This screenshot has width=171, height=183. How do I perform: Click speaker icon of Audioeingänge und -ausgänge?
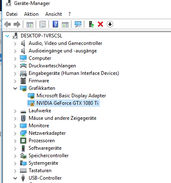coord(23,51)
